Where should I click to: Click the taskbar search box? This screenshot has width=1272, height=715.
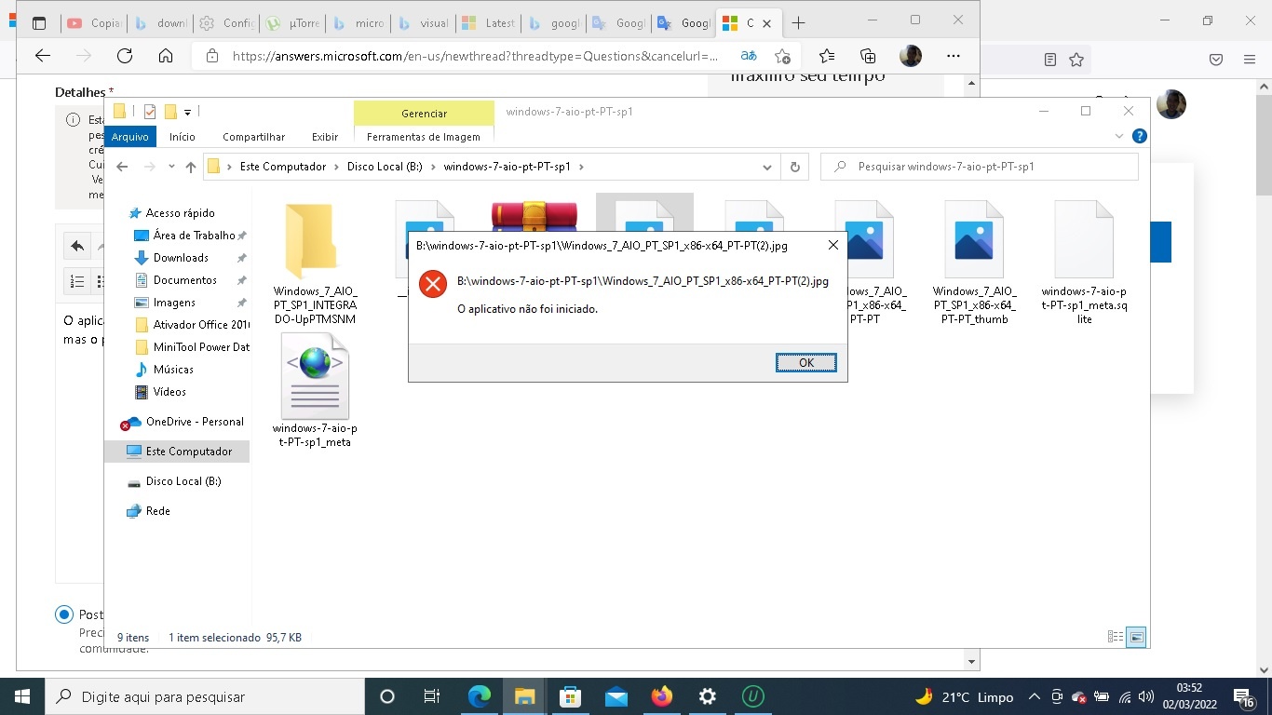[205, 696]
